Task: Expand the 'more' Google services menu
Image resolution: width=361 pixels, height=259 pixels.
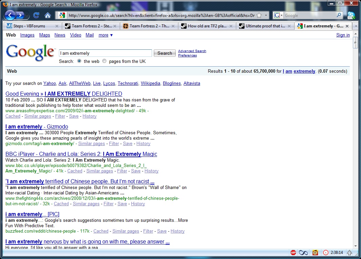Action: click(106, 35)
